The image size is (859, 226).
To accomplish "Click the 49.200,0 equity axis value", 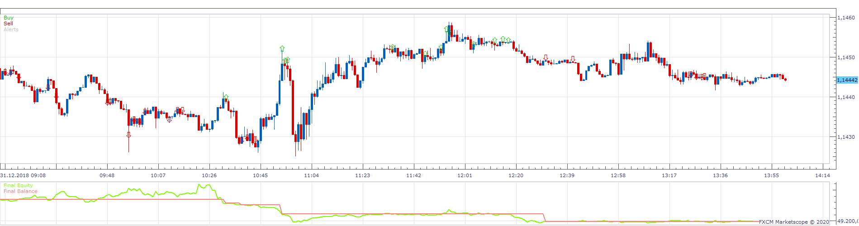I will point(848,221).
